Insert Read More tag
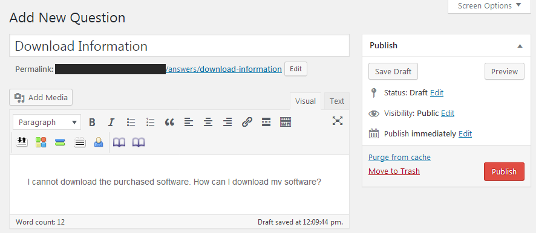The width and height of the screenshot is (536, 233). point(266,122)
